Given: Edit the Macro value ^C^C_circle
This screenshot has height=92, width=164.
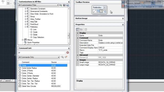Looking at the screenshot, I should (110, 50).
